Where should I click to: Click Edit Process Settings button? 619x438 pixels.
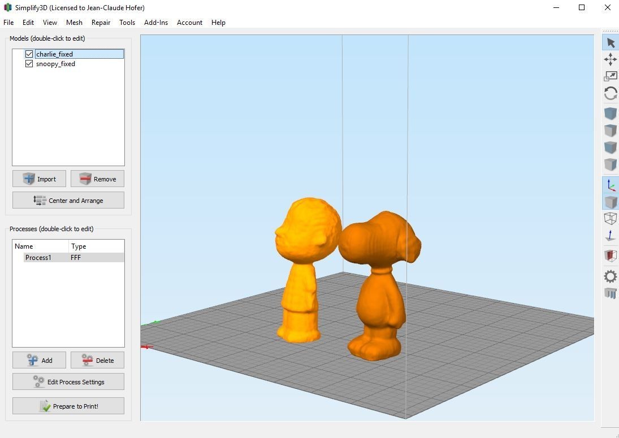click(x=68, y=381)
